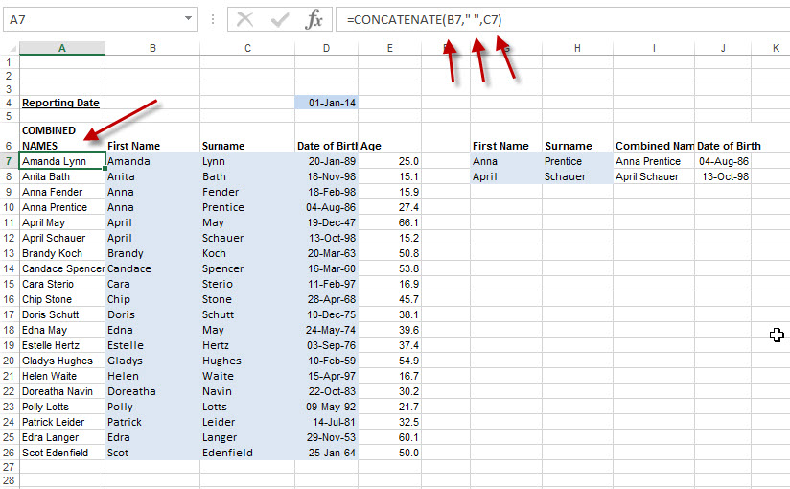Viewport: 790px width, 489px height.
Task: Select age value 54.9
Action: click(x=389, y=361)
